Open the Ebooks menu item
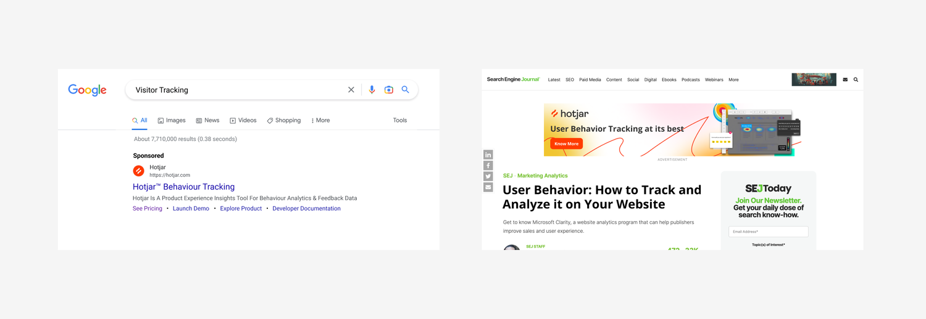The image size is (926, 319). point(669,80)
